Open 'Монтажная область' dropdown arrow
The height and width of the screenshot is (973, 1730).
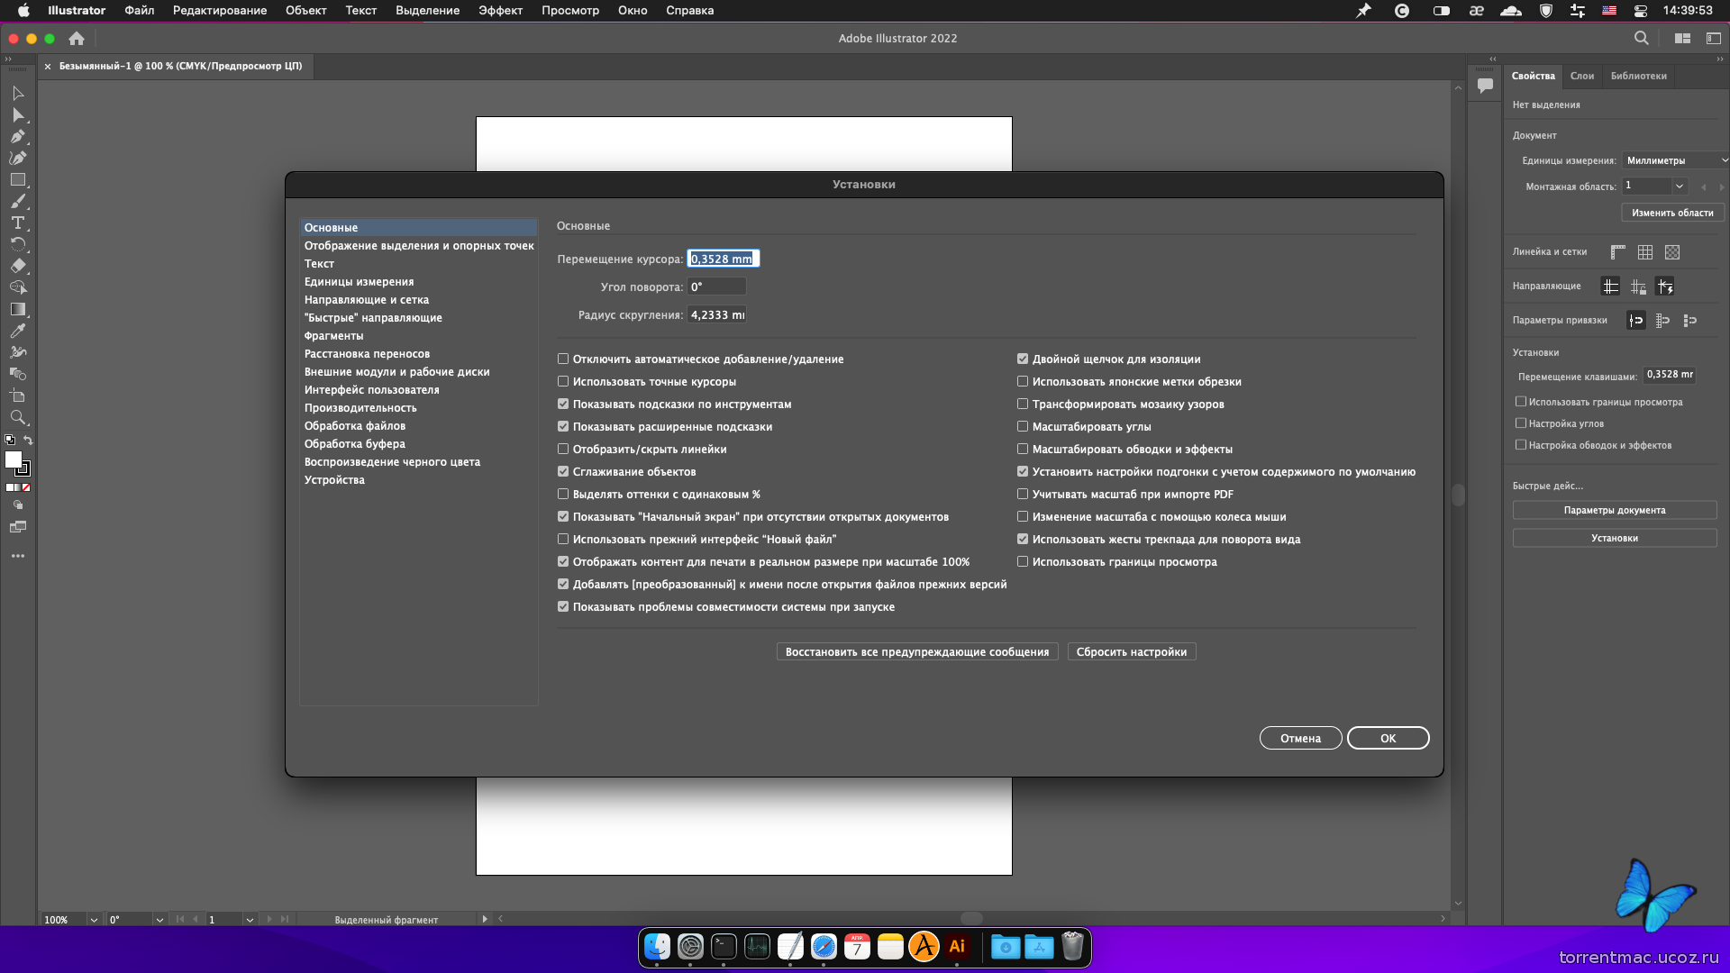(x=1680, y=186)
